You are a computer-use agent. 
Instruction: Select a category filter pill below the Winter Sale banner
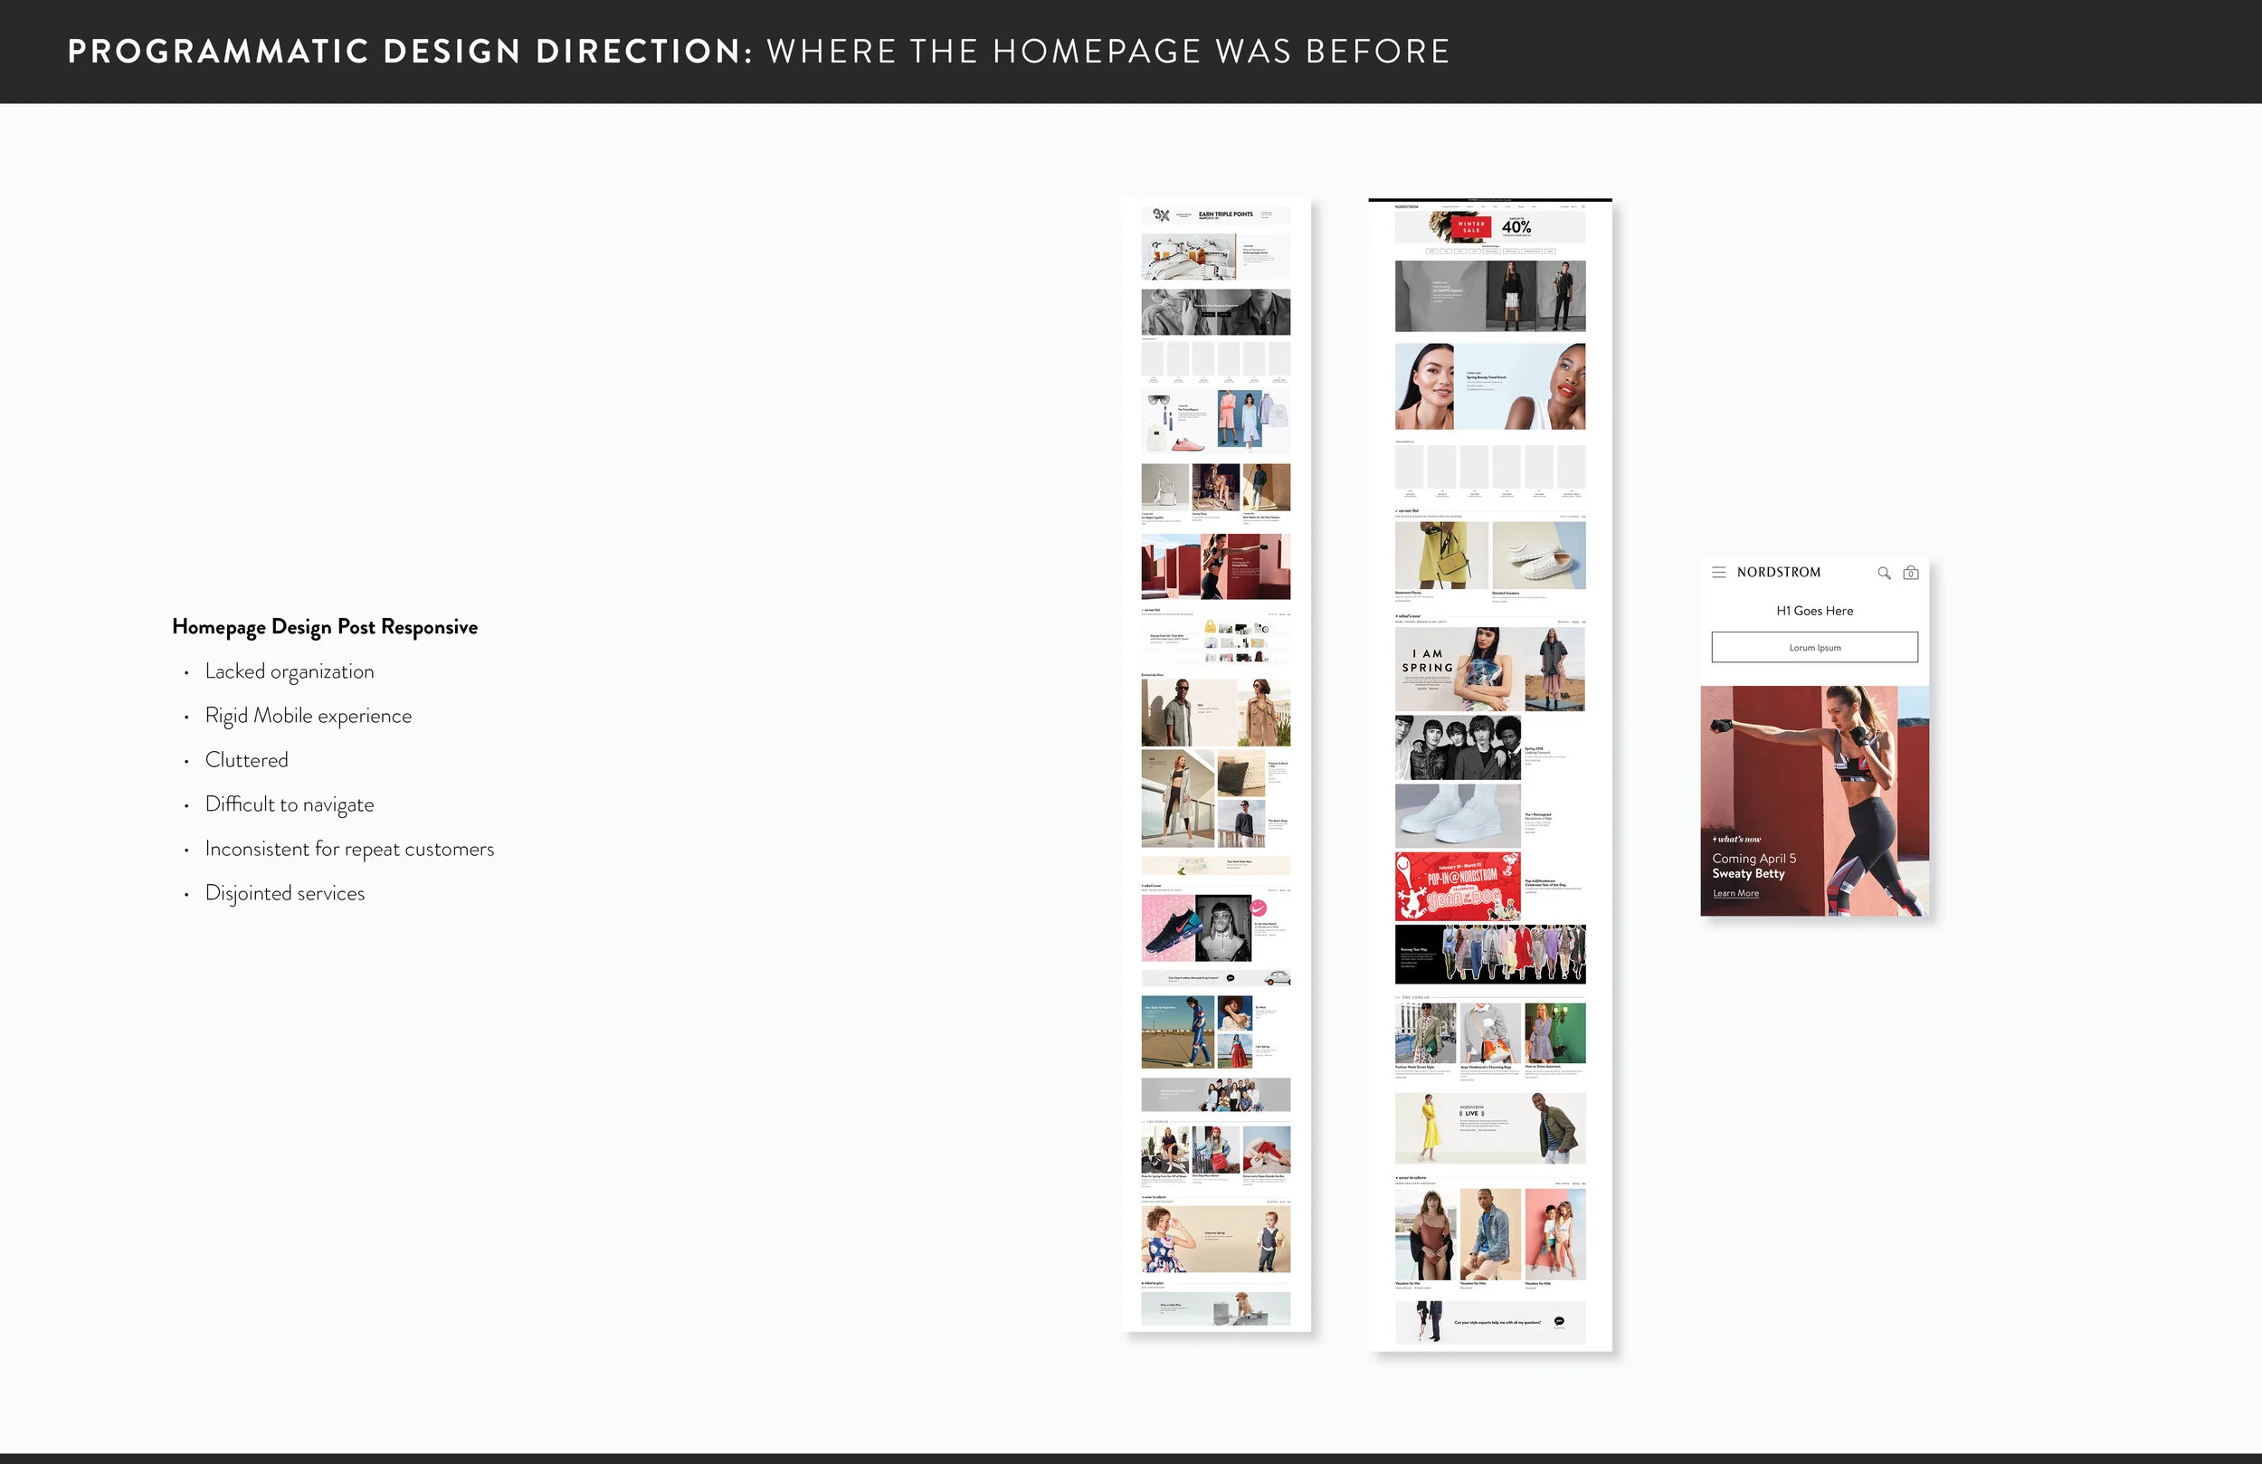point(1433,251)
